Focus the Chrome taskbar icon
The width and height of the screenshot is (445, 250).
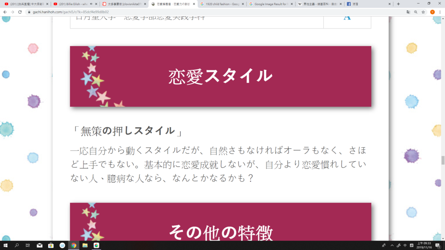(73, 245)
